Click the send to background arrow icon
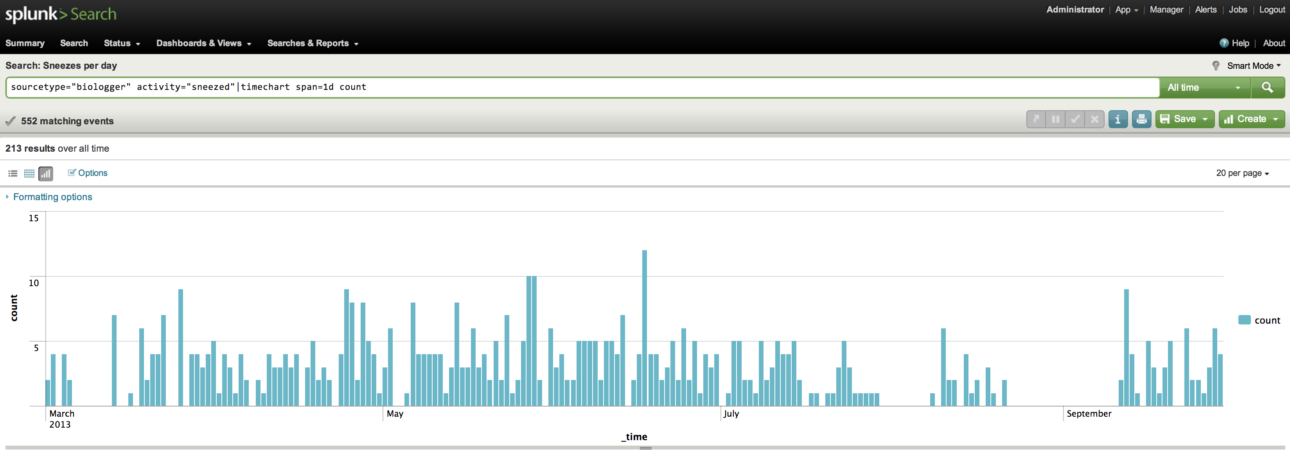 click(x=1036, y=119)
